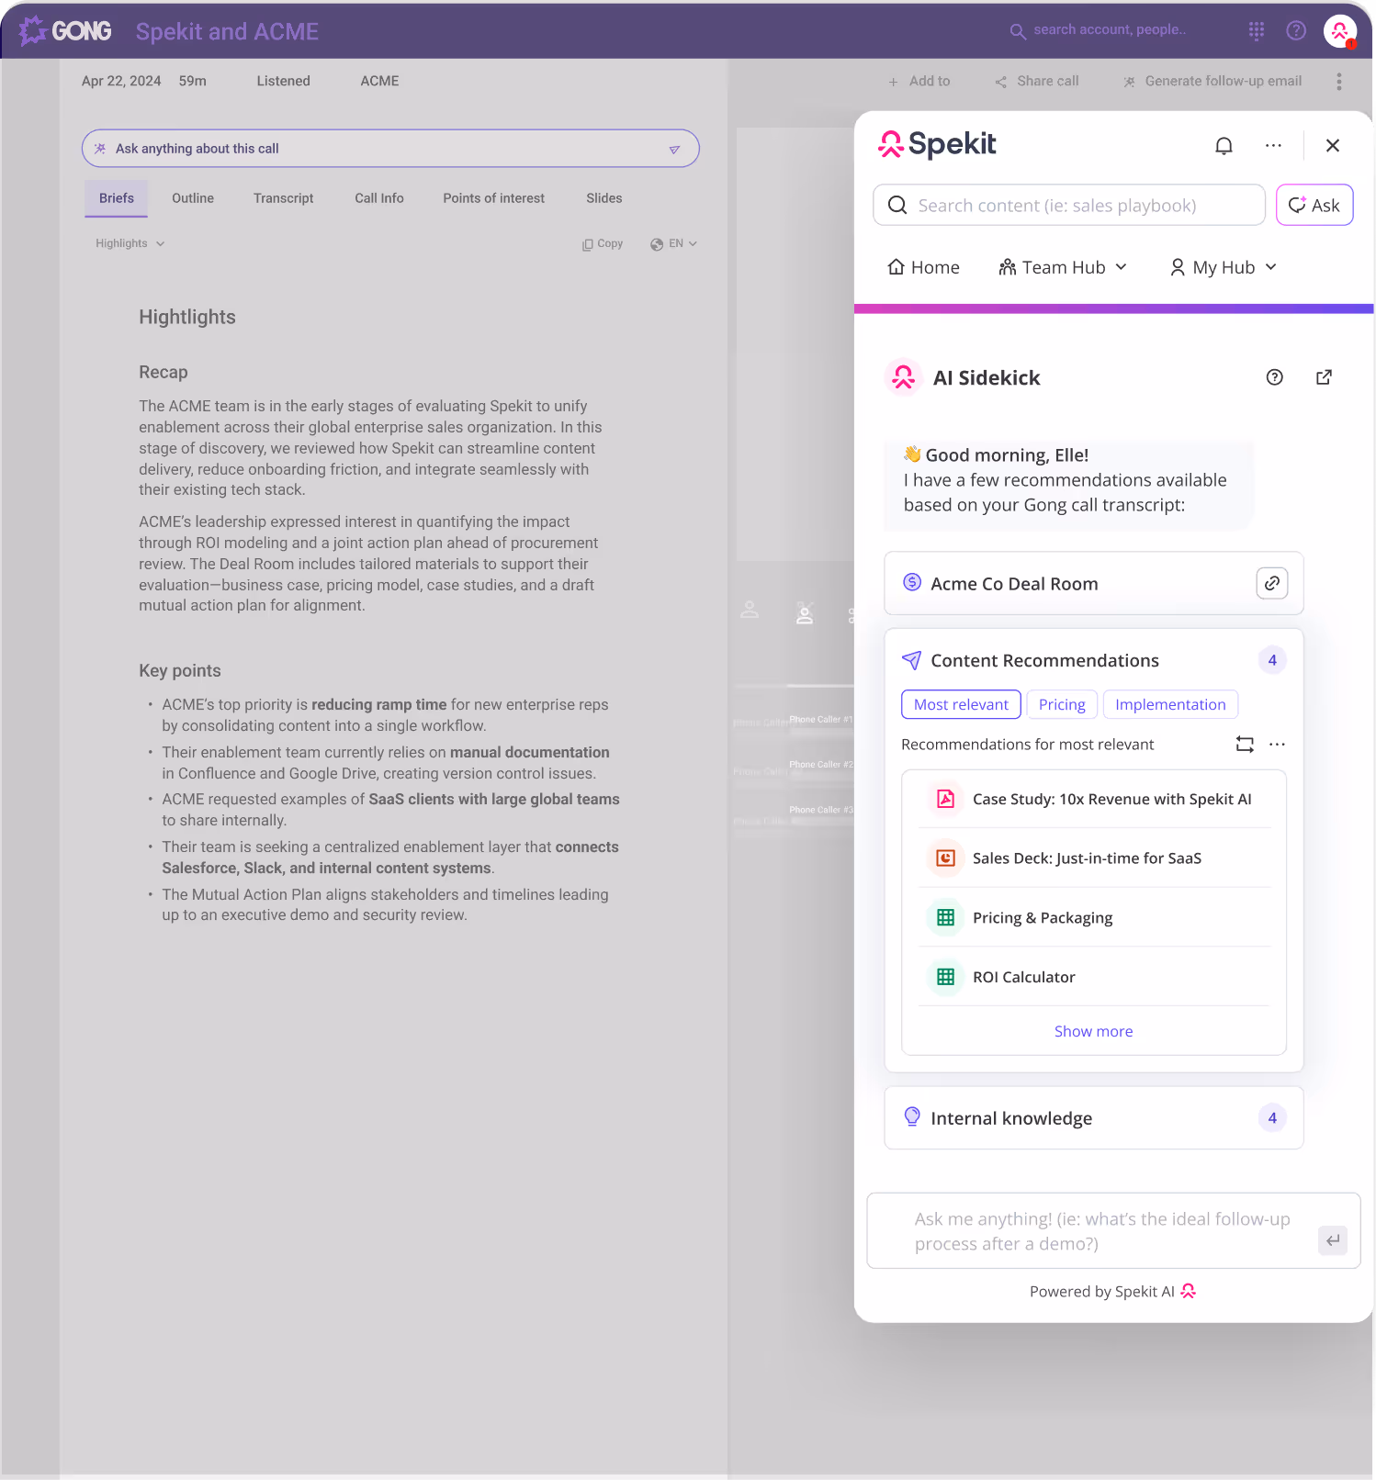
Task: Open the user profile avatar
Action: pos(1340,30)
